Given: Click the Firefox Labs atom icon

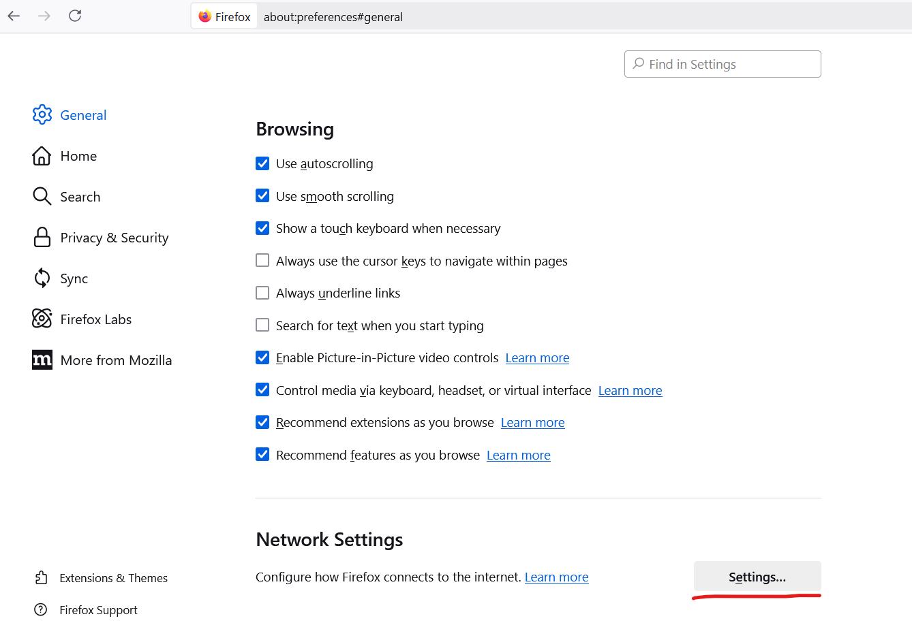Looking at the screenshot, I should coord(42,319).
